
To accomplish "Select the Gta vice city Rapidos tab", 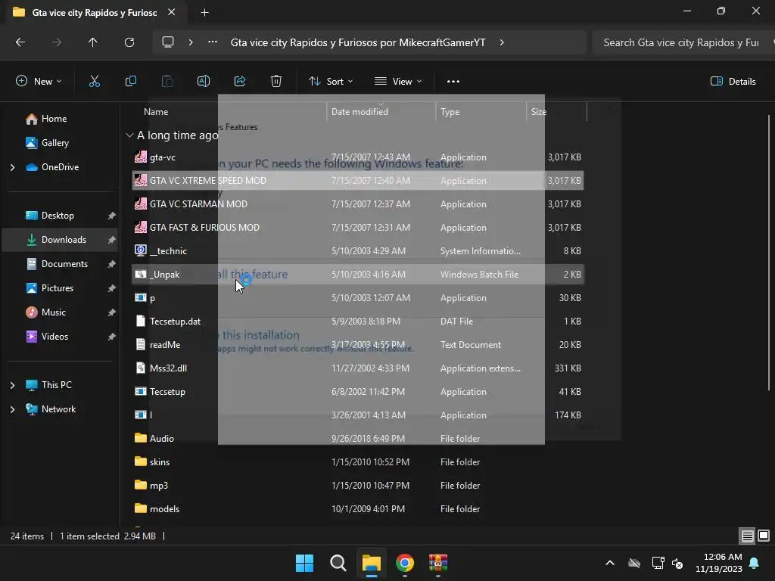I will tap(94, 13).
